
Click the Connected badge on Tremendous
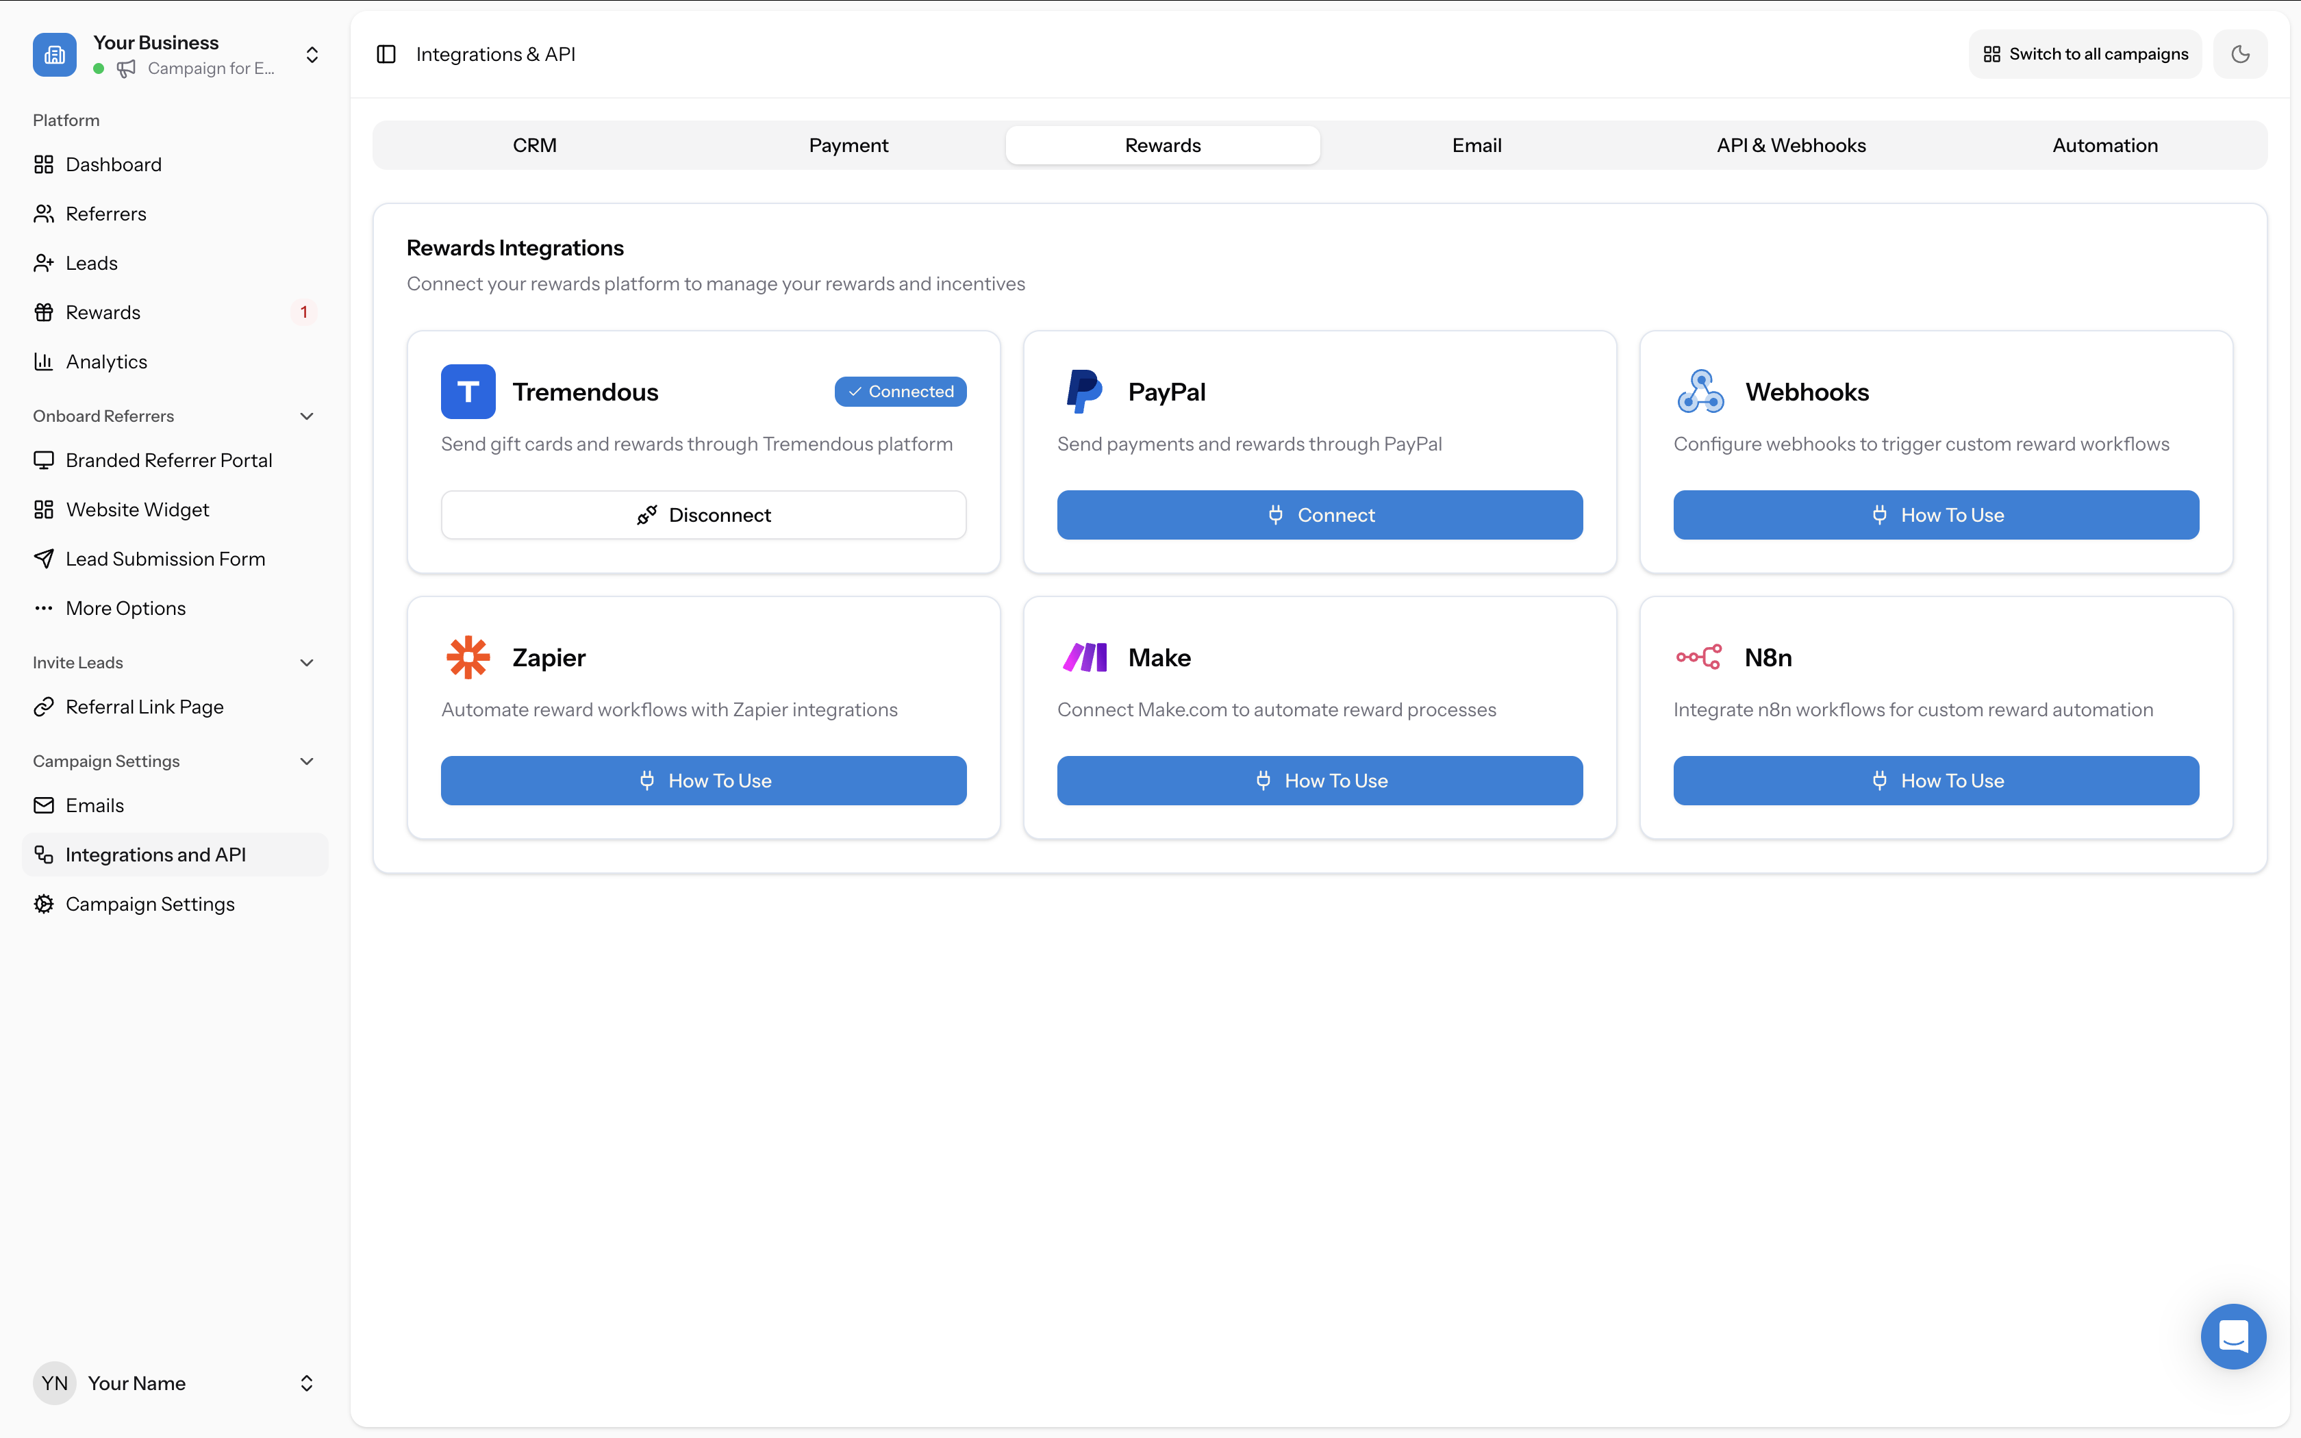pyautogui.click(x=899, y=391)
